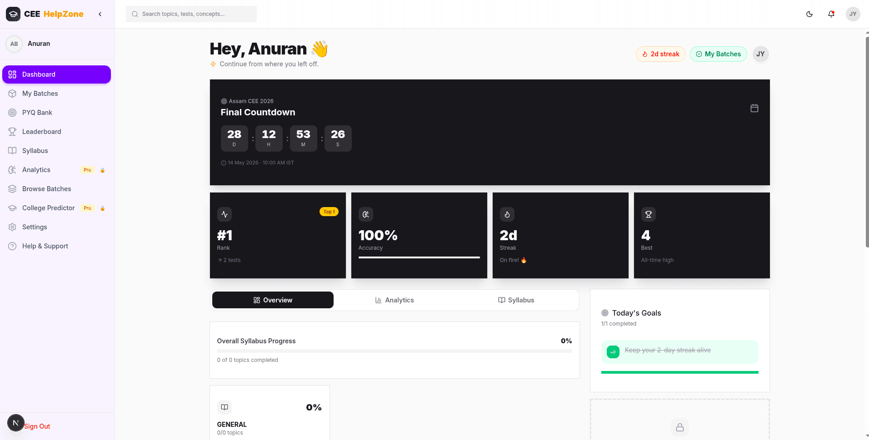Open Leaderboard in the sidebar

[56, 132]
